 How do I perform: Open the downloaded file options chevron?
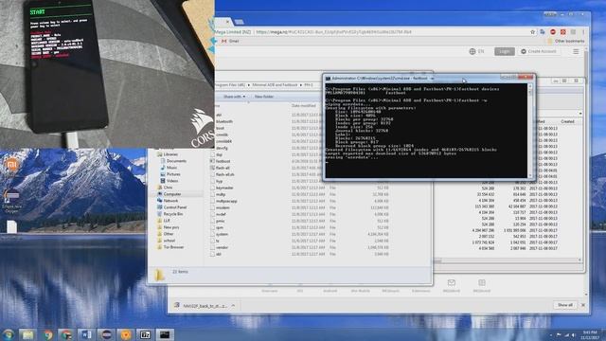233,306
